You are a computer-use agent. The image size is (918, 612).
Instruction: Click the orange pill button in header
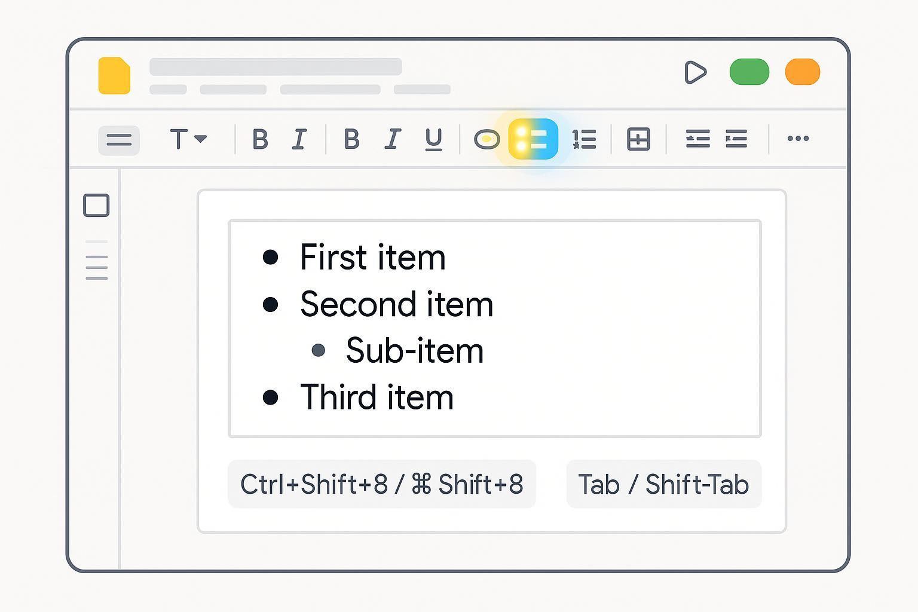tap(802, 72)
